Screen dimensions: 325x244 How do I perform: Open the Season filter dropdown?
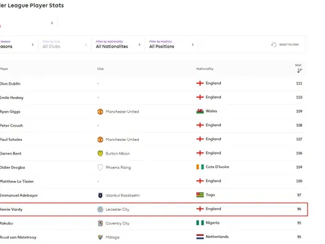18,45
